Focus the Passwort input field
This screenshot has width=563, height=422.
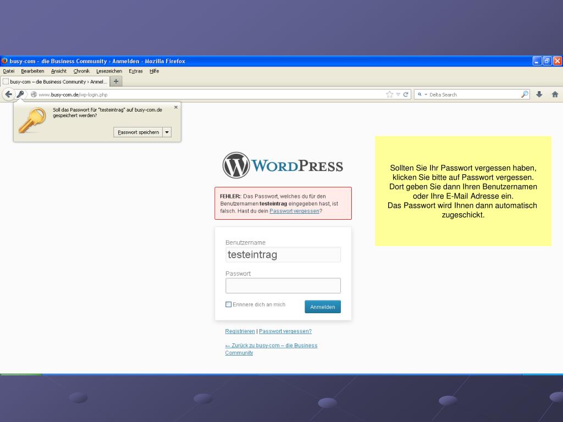[283, 286]
